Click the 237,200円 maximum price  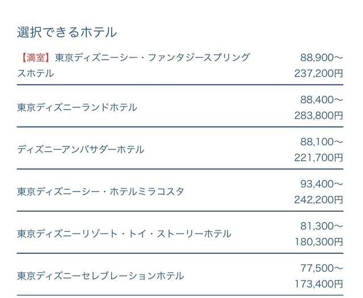[x=319, y=73]
